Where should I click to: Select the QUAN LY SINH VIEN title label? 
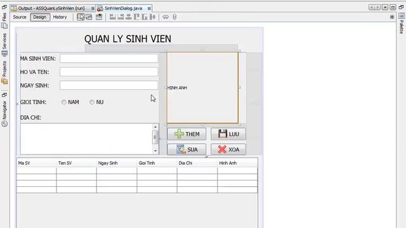pos(128,39)
